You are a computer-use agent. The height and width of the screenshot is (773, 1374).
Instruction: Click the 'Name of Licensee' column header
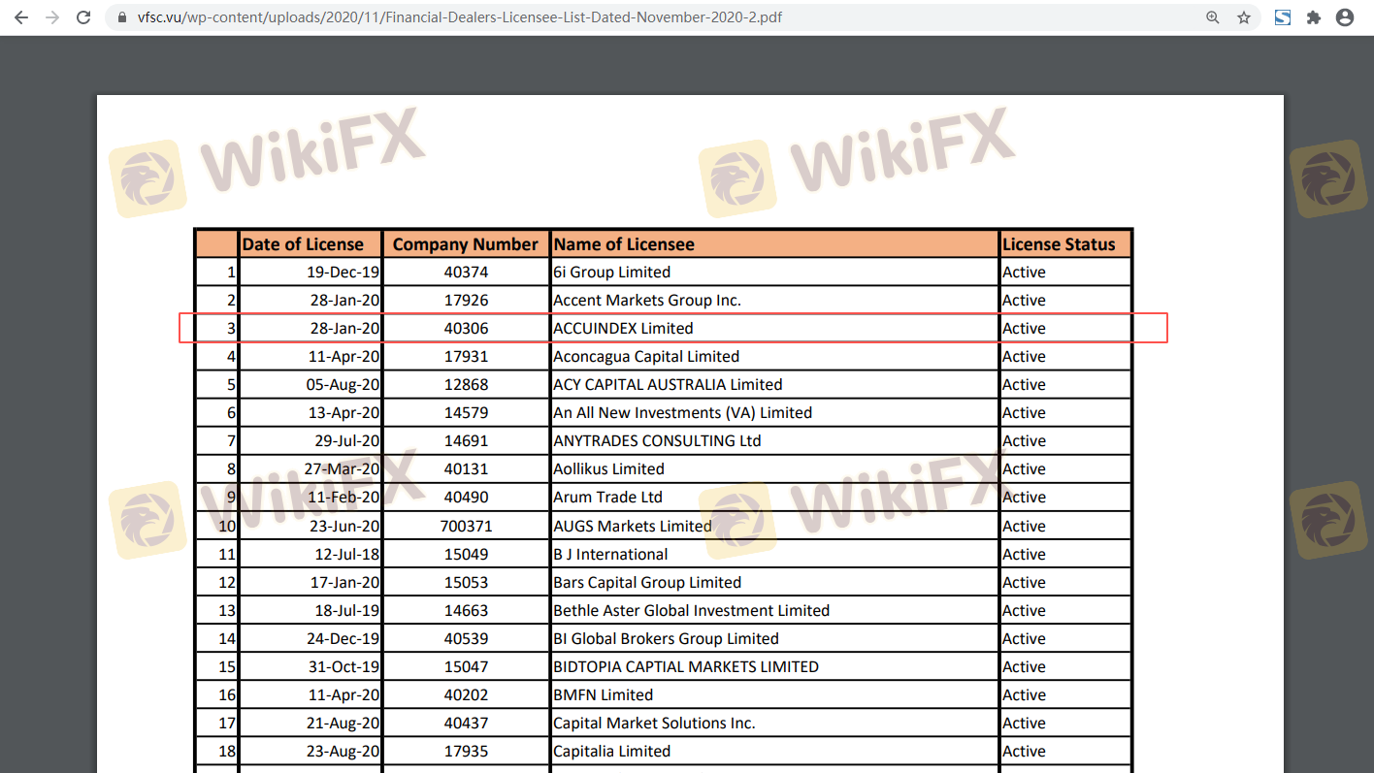[624, 244]
